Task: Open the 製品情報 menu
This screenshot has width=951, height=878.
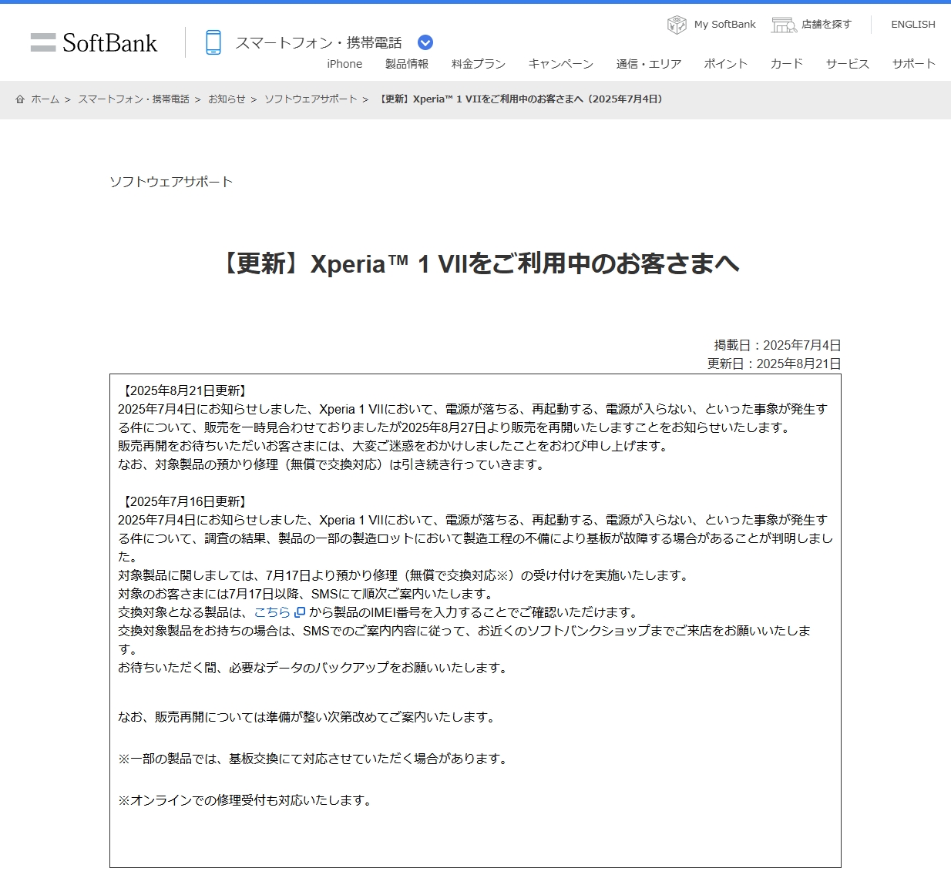Action: (x=407, y=64)
